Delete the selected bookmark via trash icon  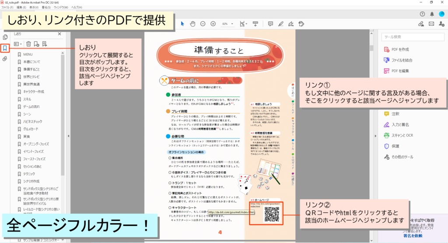tap(28, 44)
